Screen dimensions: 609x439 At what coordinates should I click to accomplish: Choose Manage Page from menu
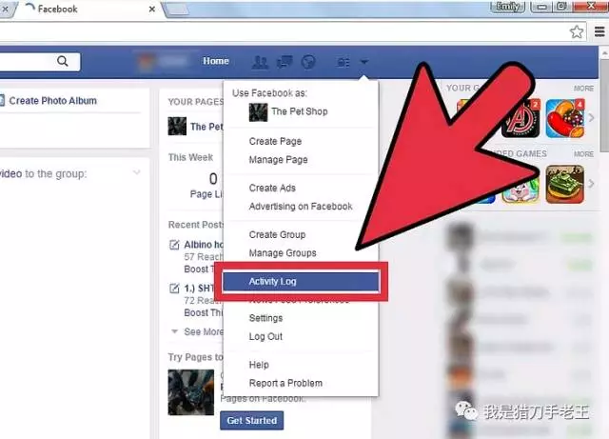click(278, 159)
